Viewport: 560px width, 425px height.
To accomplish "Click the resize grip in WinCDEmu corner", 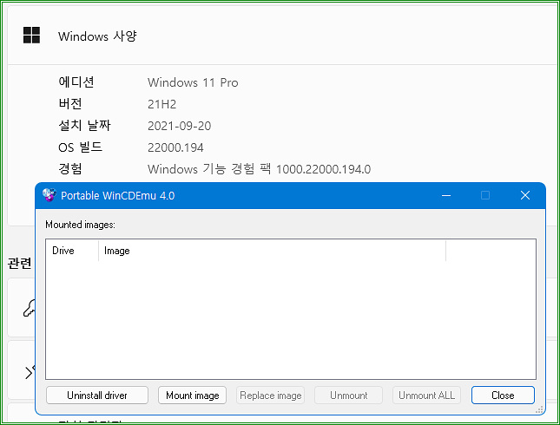I will point(539,409).
